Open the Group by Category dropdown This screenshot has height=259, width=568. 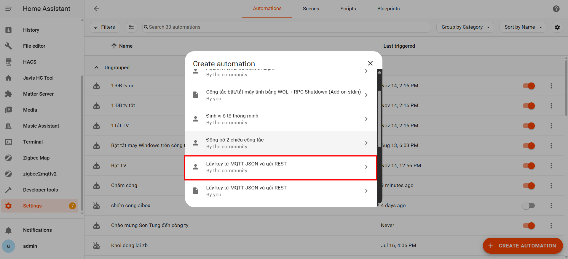465,27
